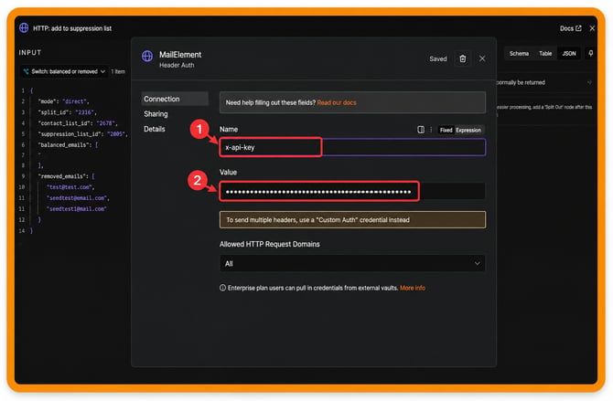
Task: Expand the Switch: balanced or removed selector
Action: (x=64, y=71)
